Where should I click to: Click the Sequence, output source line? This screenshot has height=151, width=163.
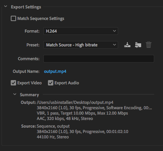53,126
